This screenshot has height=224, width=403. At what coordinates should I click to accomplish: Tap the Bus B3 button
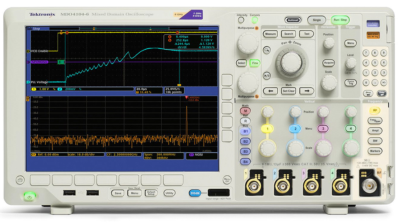pos(245,151)
